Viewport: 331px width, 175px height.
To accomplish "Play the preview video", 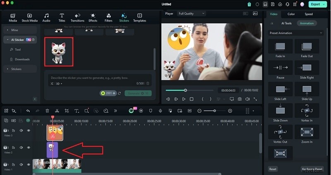I will click(184, 99).
